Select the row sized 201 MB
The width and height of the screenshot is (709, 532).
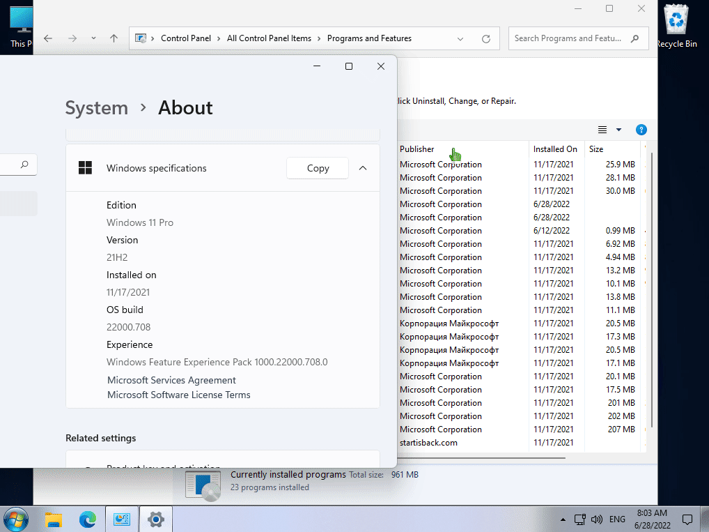click(520, 403)
